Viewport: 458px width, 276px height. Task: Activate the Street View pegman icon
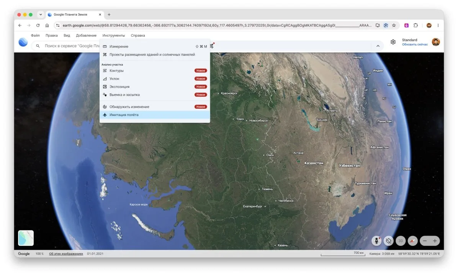[376, 241]
